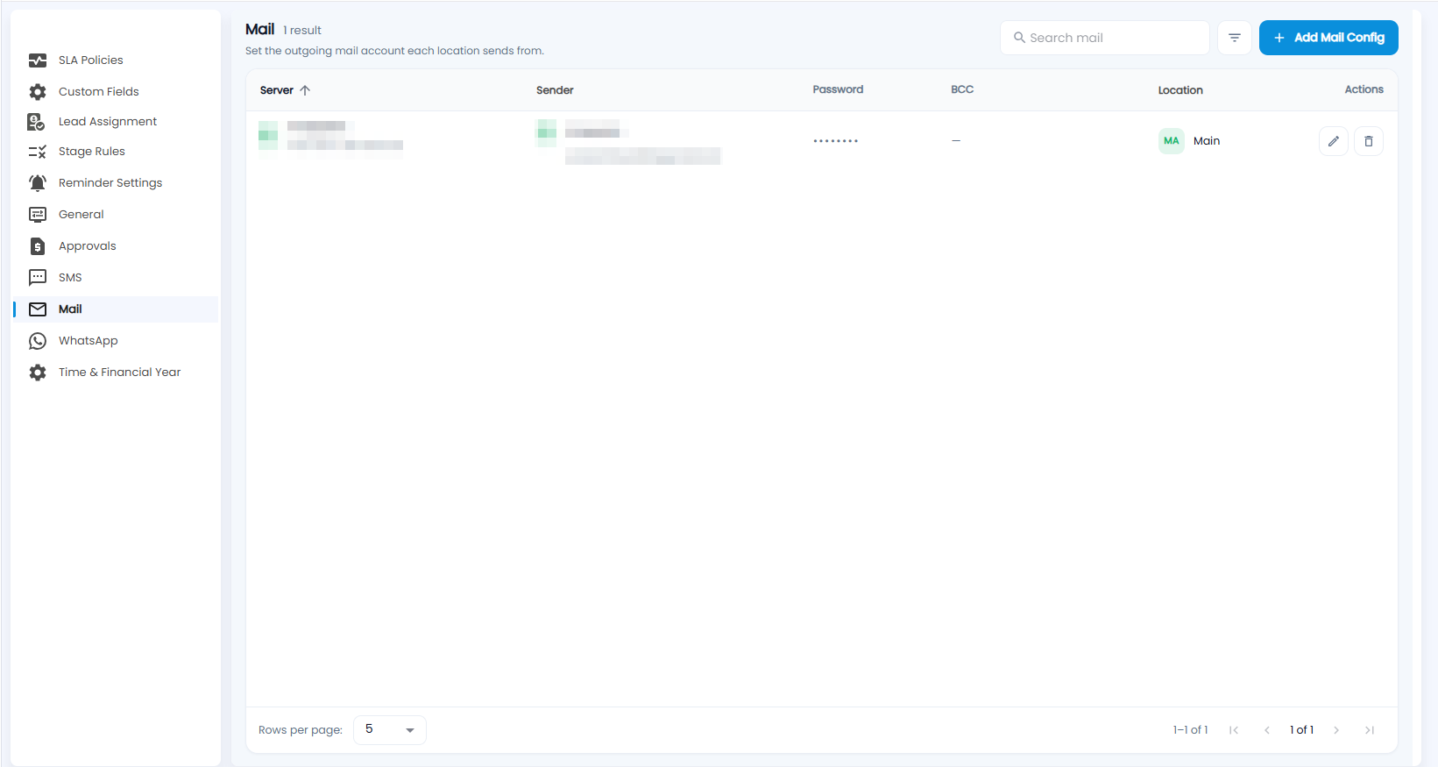
Task: Click the Main location text
Action: pyautogui.click(x=1207, y=141)
